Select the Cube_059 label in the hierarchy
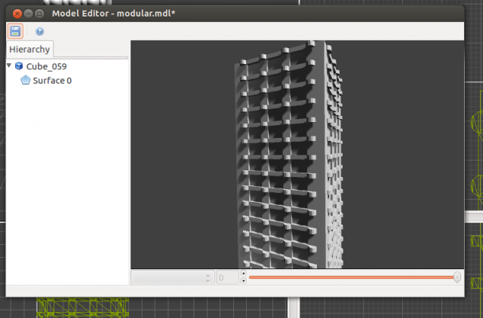Viewport: 483px width, 318px height. [46, 66]
